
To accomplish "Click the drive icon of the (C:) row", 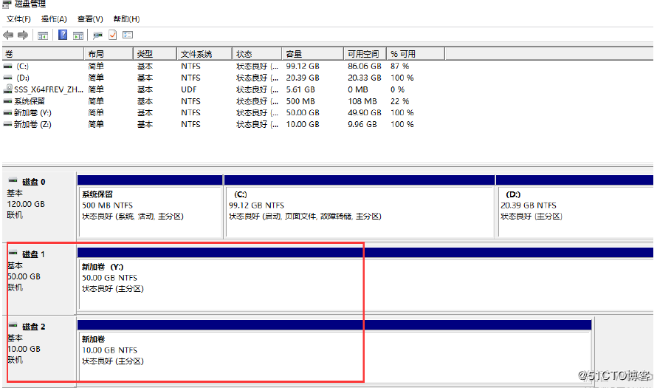I will tap(7, 67).
